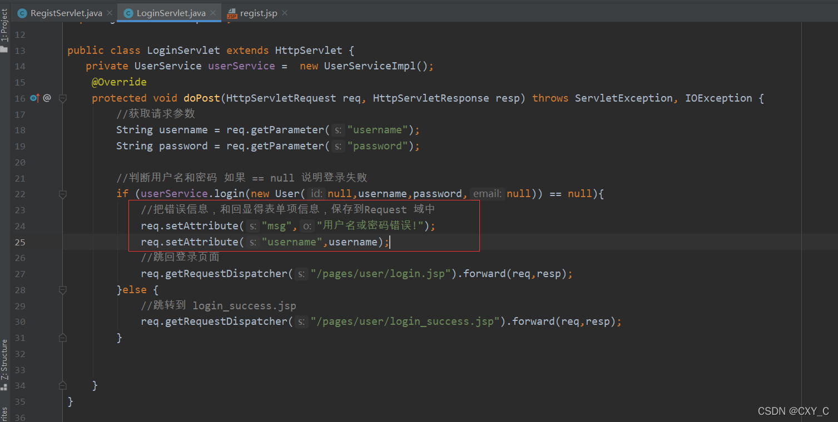Click ServletException in the throws clause
The image size is (838, 422).
pyautogui.click(x=624, y=98)
